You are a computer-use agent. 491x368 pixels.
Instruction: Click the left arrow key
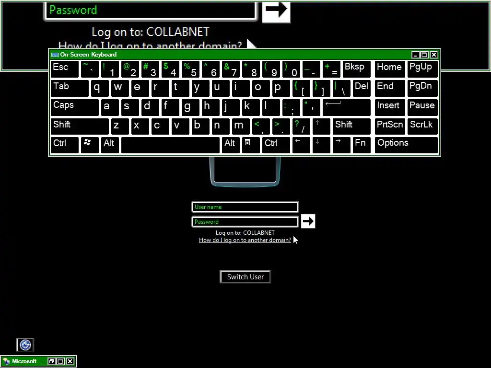point(301,145)
